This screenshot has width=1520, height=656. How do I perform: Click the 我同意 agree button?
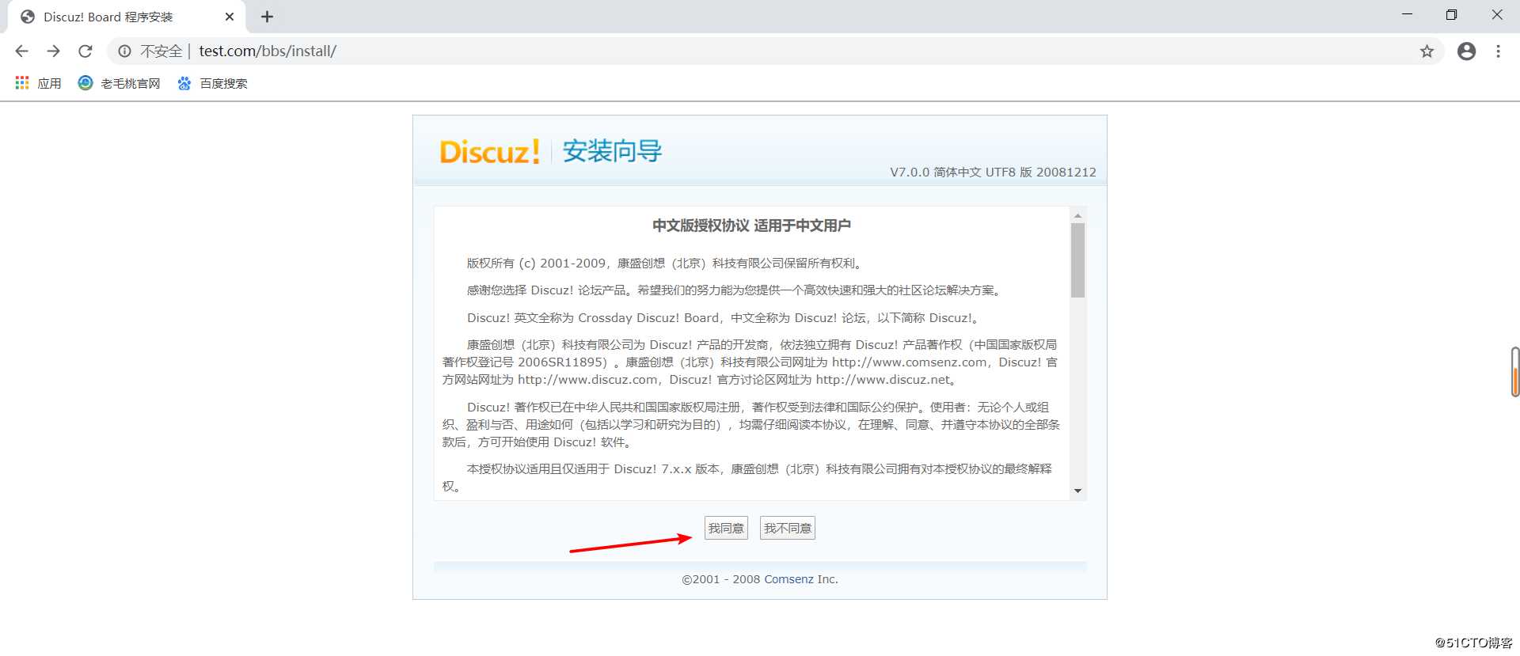coord(726,528)
